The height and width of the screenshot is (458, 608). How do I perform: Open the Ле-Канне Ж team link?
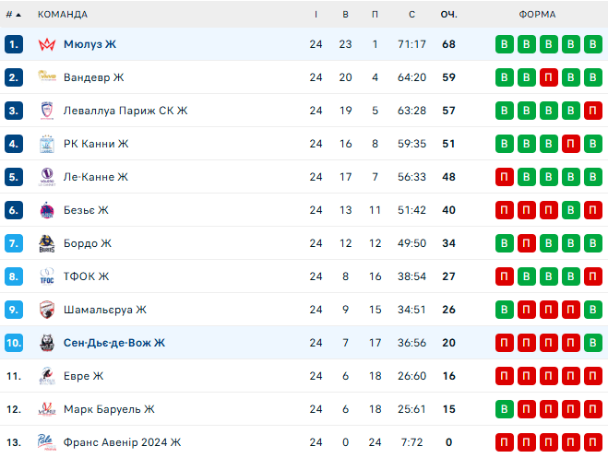[x=96, y=177]
